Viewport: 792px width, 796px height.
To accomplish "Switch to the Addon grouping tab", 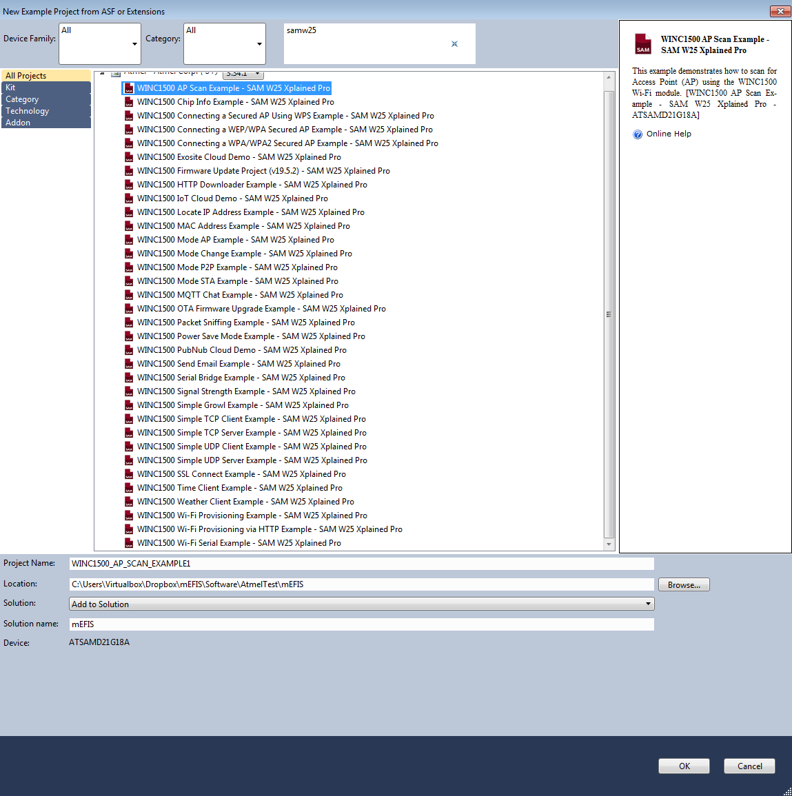I will pyautogui.click(x=46, y=123).
